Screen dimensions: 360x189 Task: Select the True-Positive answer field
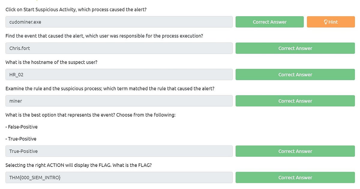pyautogui.click(x=119, y=151)
